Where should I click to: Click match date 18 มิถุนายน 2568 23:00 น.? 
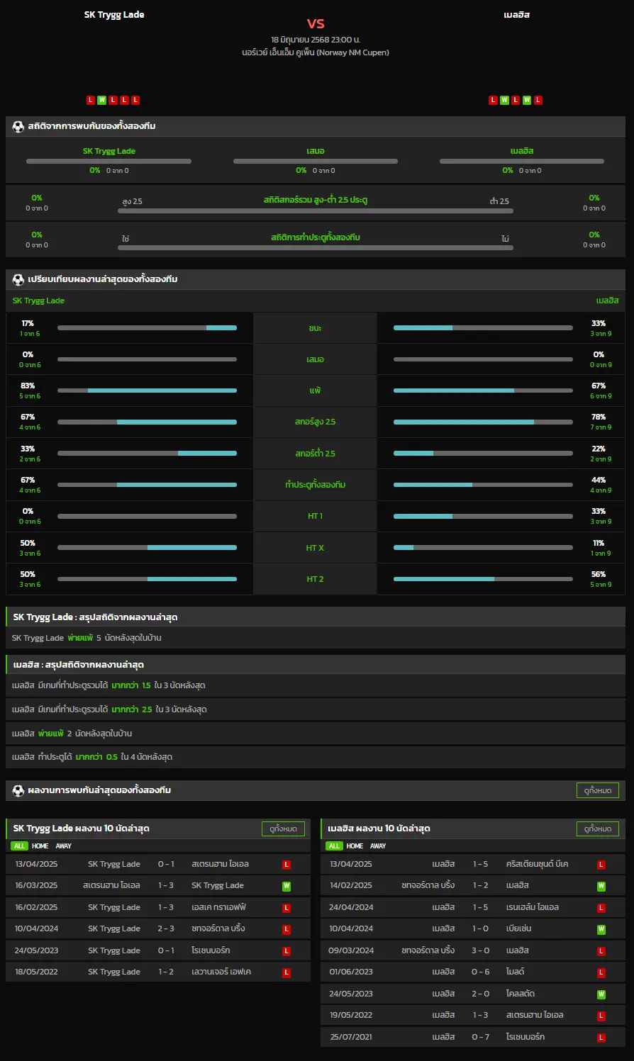tap(316, 40)
